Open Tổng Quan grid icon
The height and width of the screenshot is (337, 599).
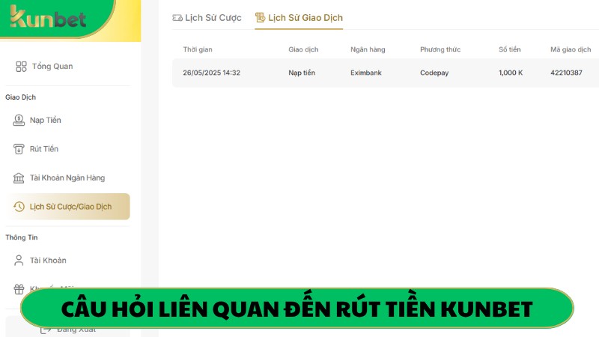coord(21,67)
